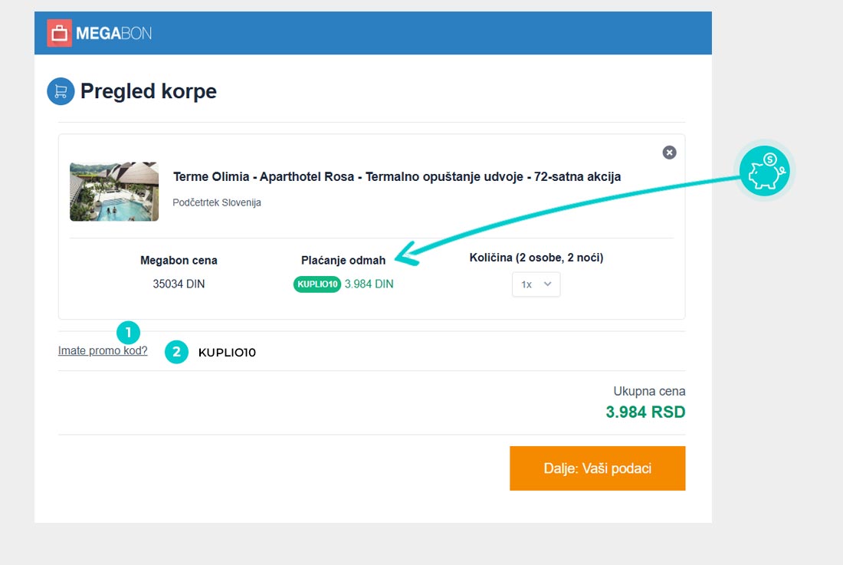843x565 pixels.
Task: Open the 1x quantity dropdown
Action: point(536,284)
